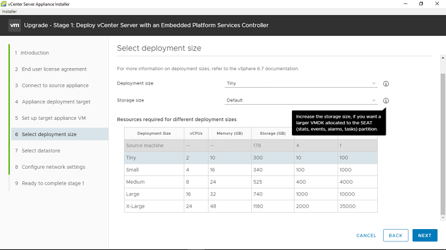Click the Large row label
The height and width of the screenshot is (250, 446).
click(133, 194)
